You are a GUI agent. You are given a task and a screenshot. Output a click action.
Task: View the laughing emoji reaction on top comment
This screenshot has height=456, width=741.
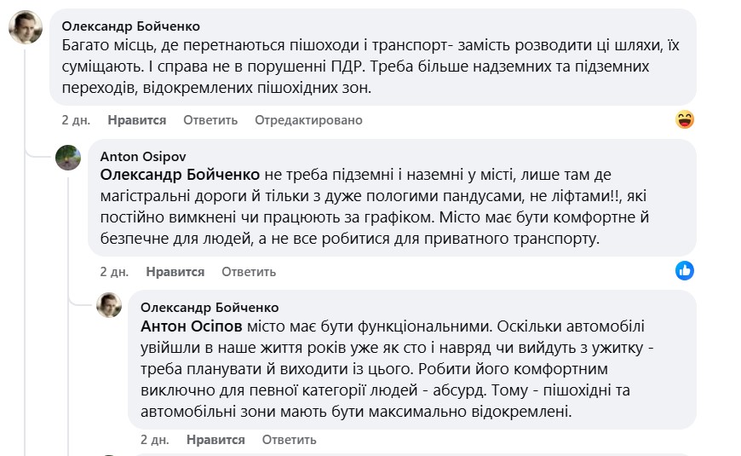tap(684, 120)
